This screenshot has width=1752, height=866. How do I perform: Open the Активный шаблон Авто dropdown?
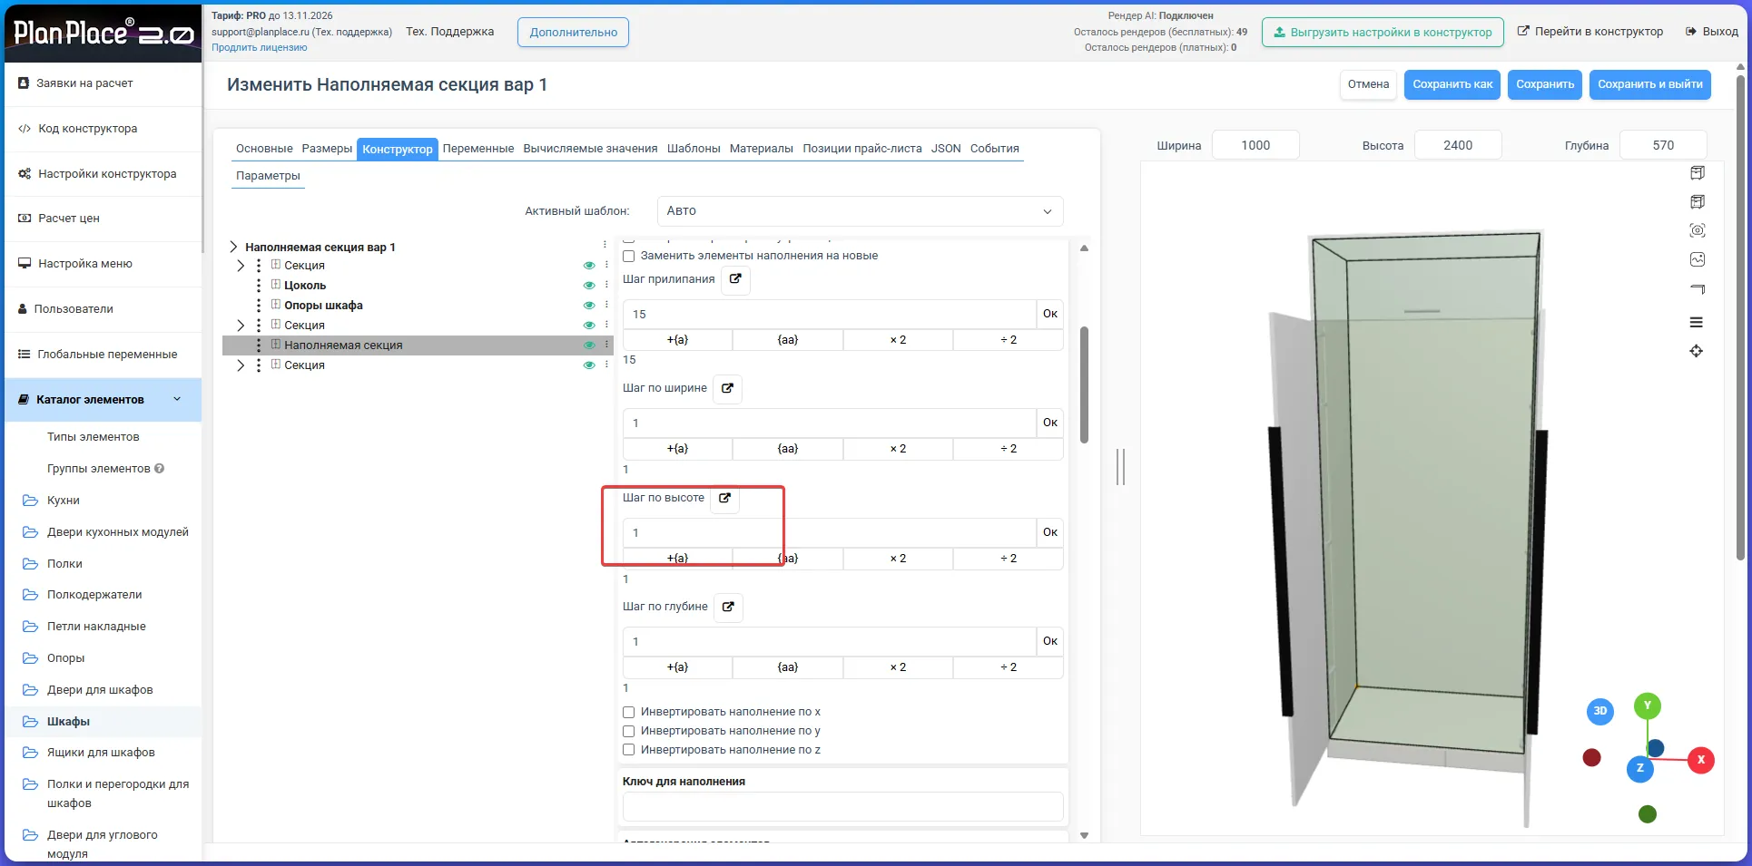coord(860,211)
